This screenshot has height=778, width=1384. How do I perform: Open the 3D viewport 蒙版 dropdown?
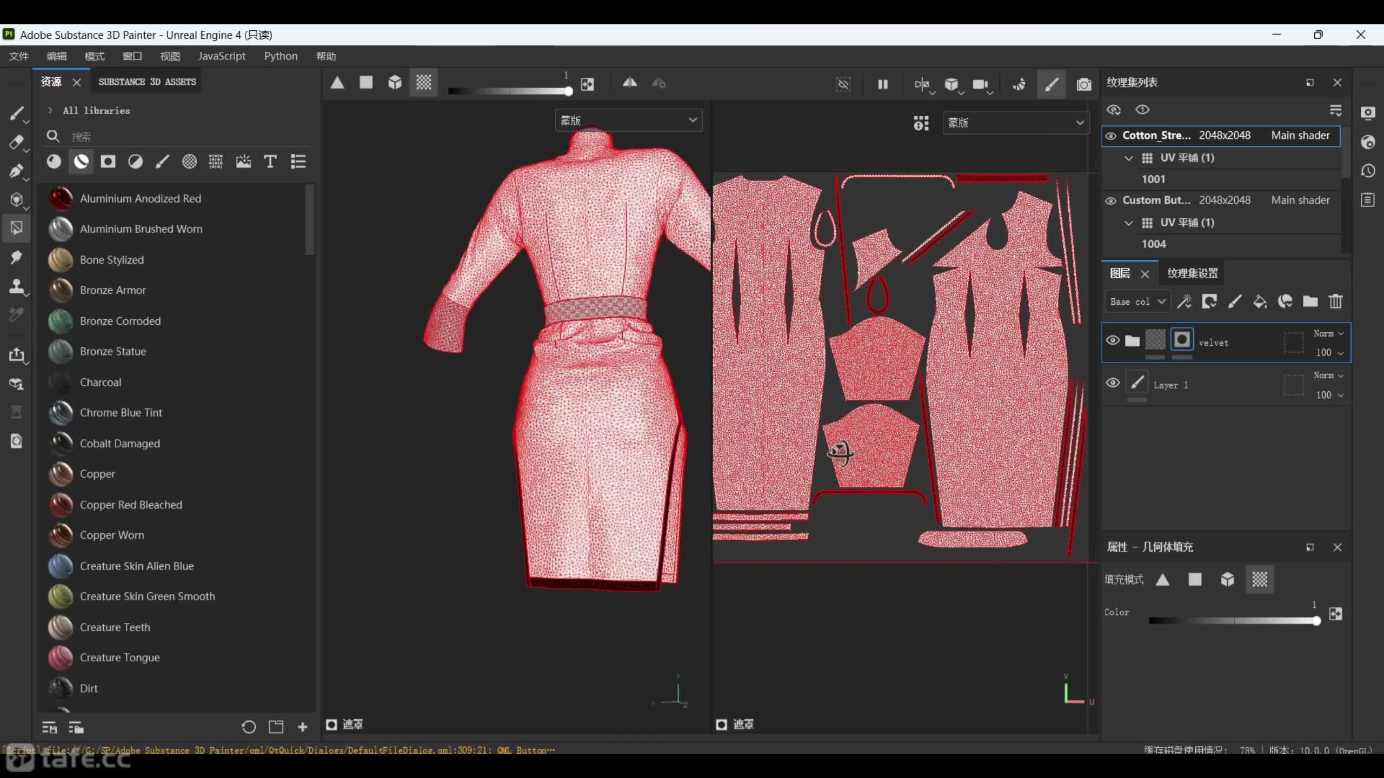(628, 120)
